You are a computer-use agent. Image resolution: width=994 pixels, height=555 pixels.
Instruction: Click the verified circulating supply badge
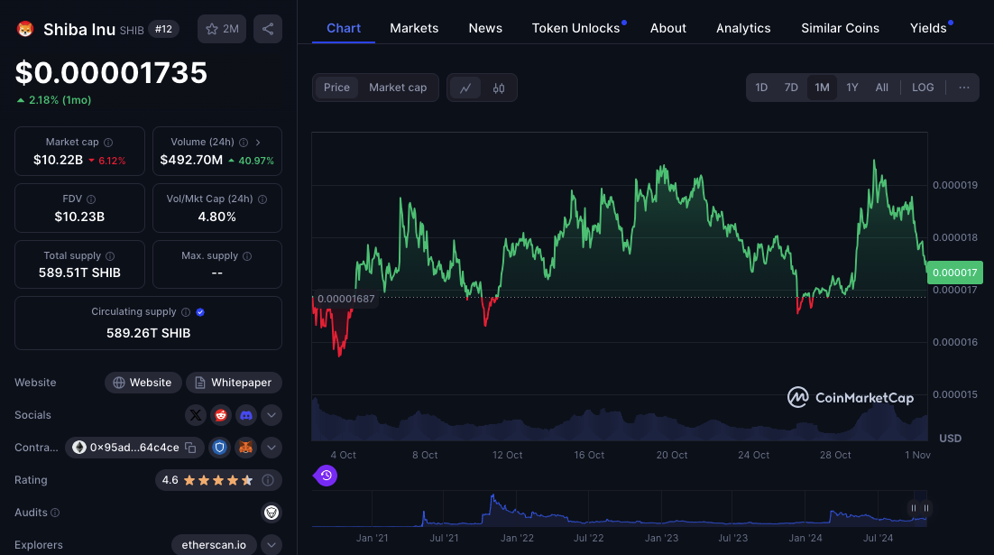coord(200,312)
